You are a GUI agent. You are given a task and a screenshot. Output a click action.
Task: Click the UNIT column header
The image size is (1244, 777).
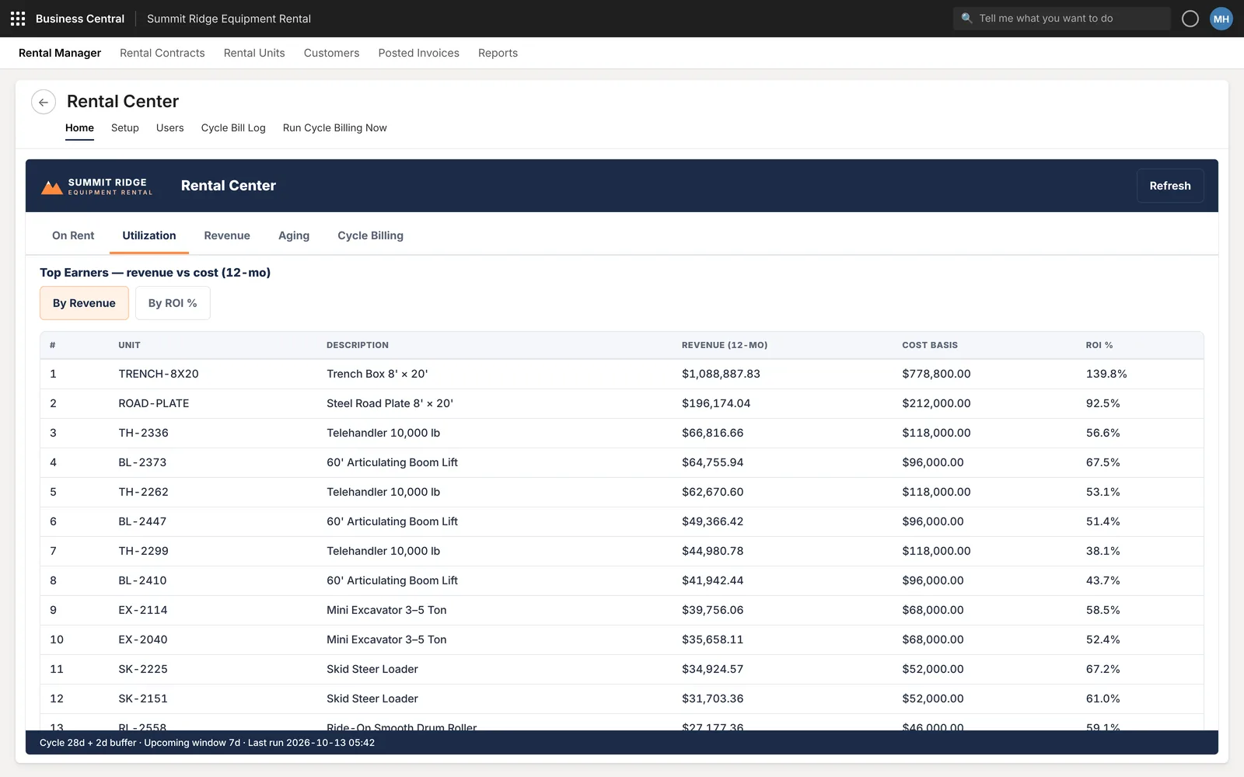click(130, 345)
